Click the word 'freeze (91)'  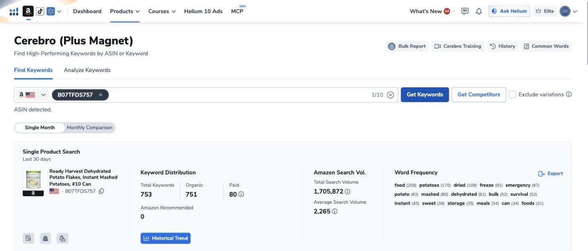[491, 185]
